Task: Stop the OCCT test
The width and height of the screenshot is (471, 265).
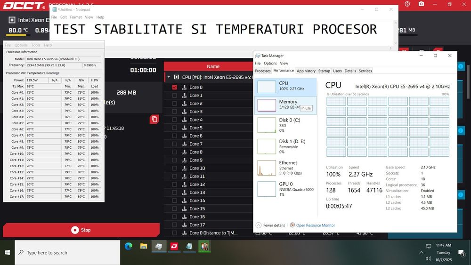Action: click(81, 230)
